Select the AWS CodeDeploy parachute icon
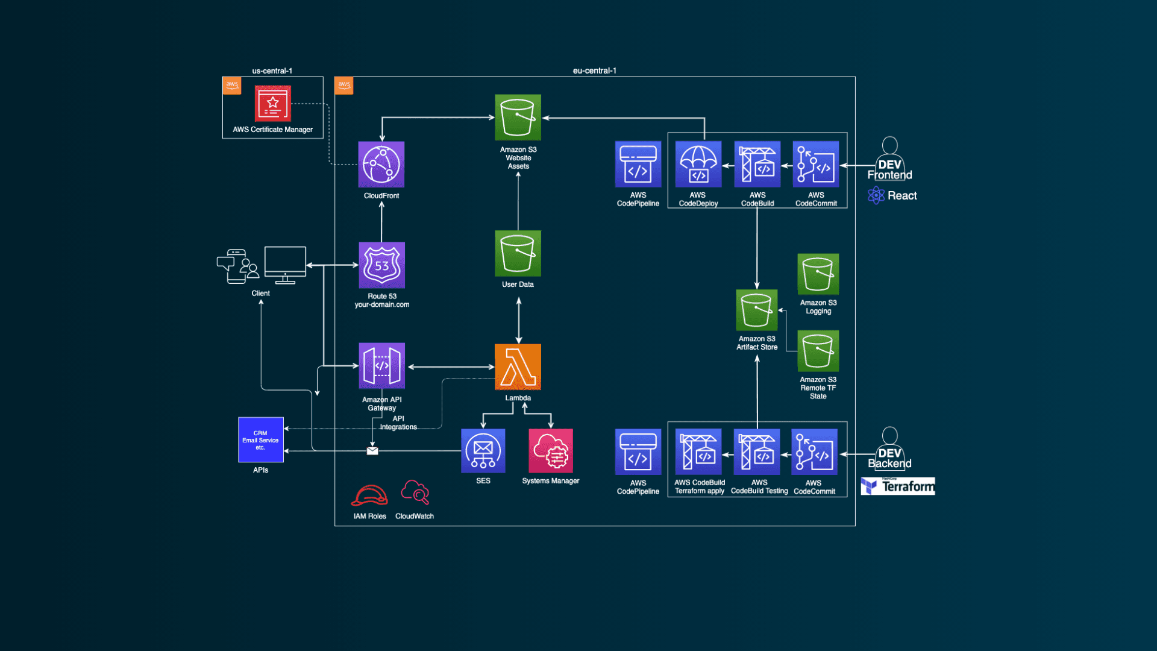The image size is (1157, 651). (698, 165)
